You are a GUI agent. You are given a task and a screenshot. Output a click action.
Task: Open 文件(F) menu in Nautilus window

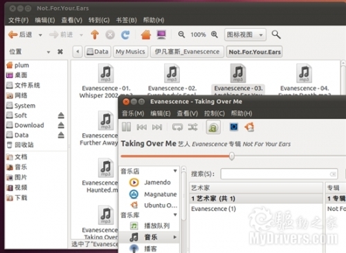tap(19, 20)
